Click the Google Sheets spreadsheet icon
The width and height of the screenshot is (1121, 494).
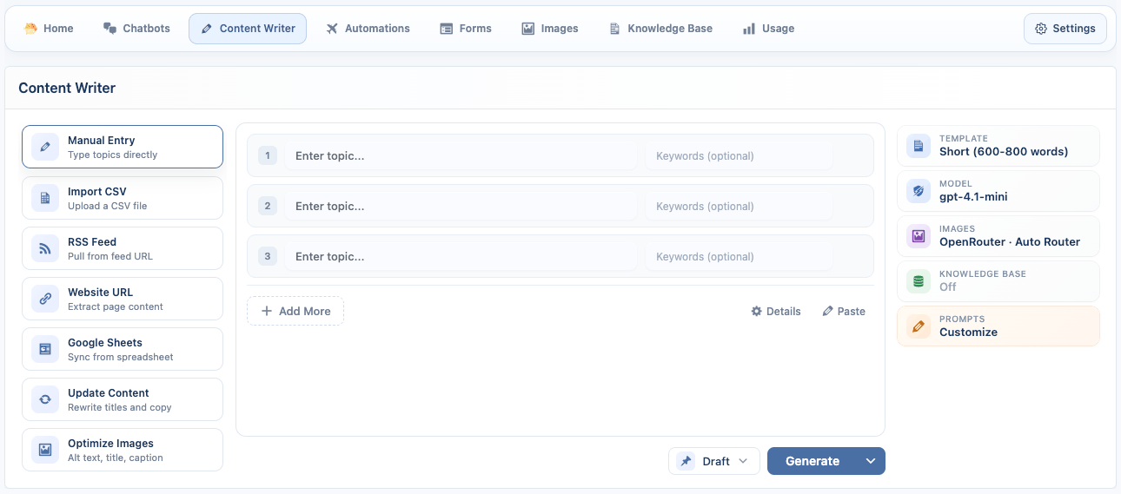click(45, 349)
